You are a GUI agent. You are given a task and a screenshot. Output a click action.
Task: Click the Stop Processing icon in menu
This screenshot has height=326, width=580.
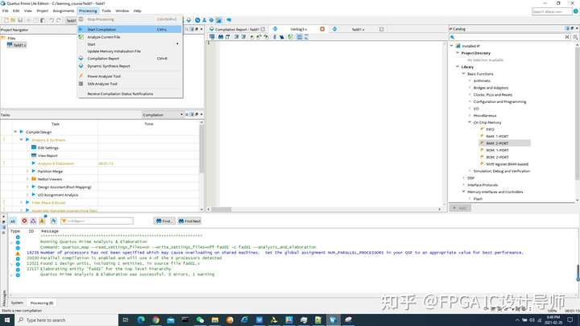(x=81, y=19)
